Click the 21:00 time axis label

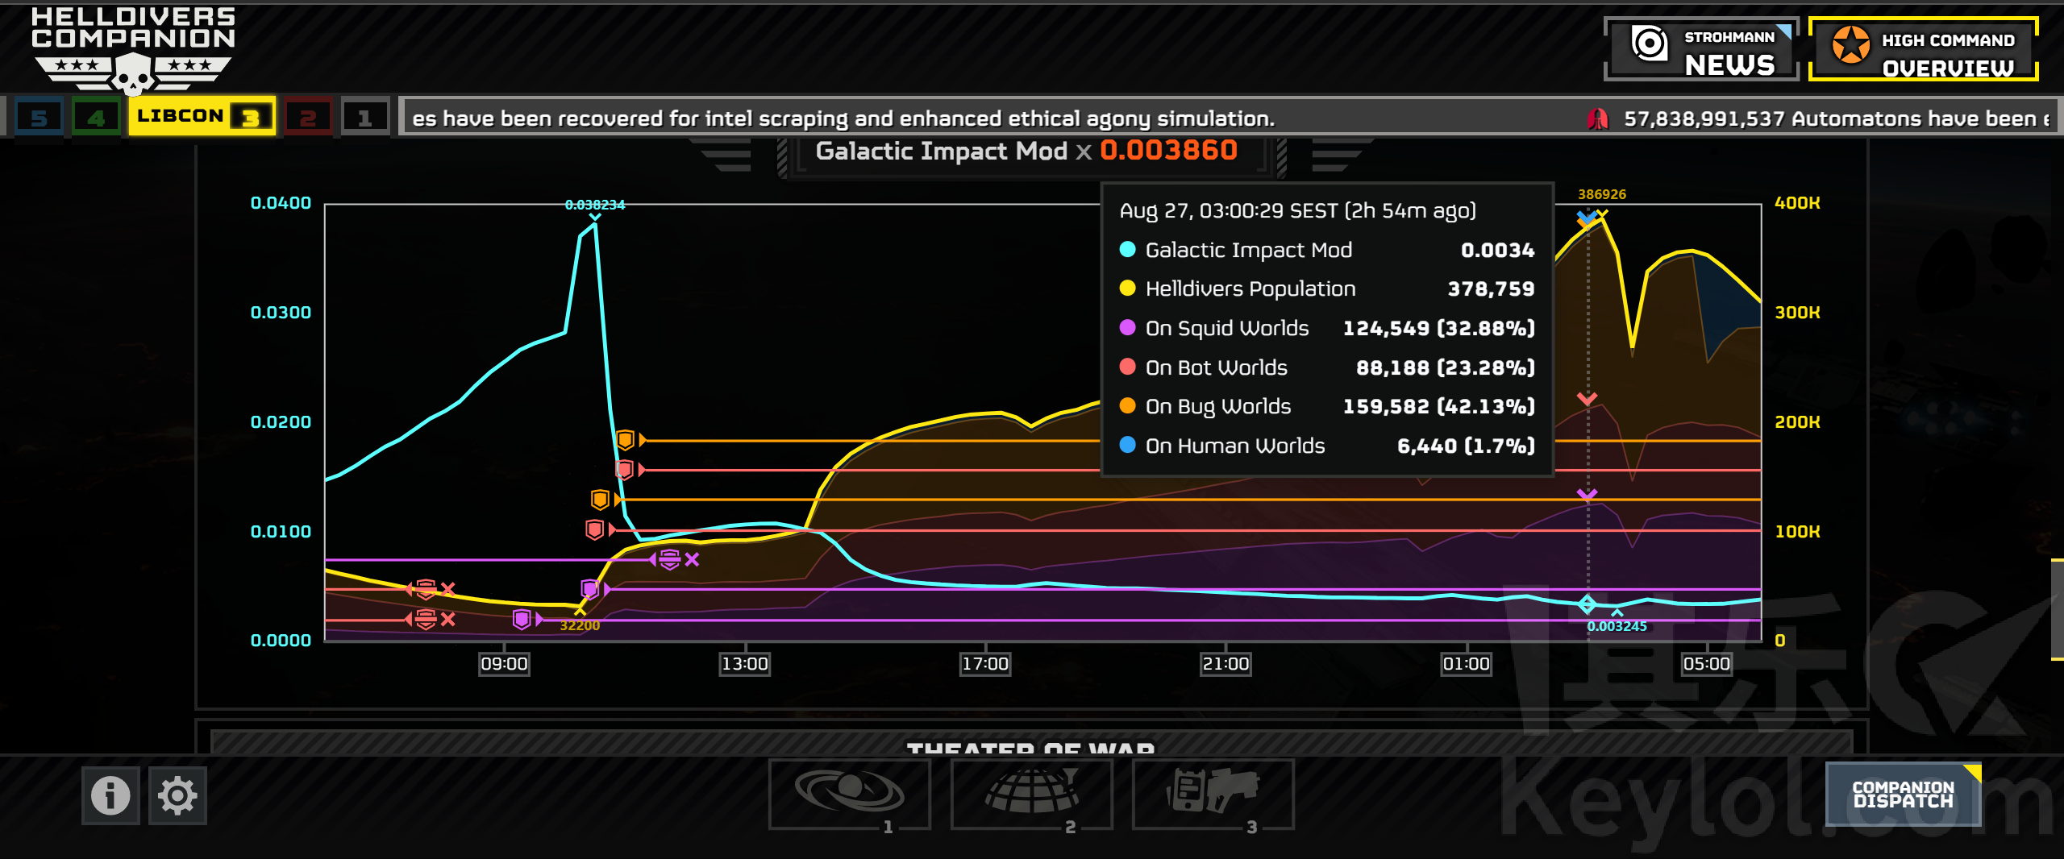point(1225,664)
